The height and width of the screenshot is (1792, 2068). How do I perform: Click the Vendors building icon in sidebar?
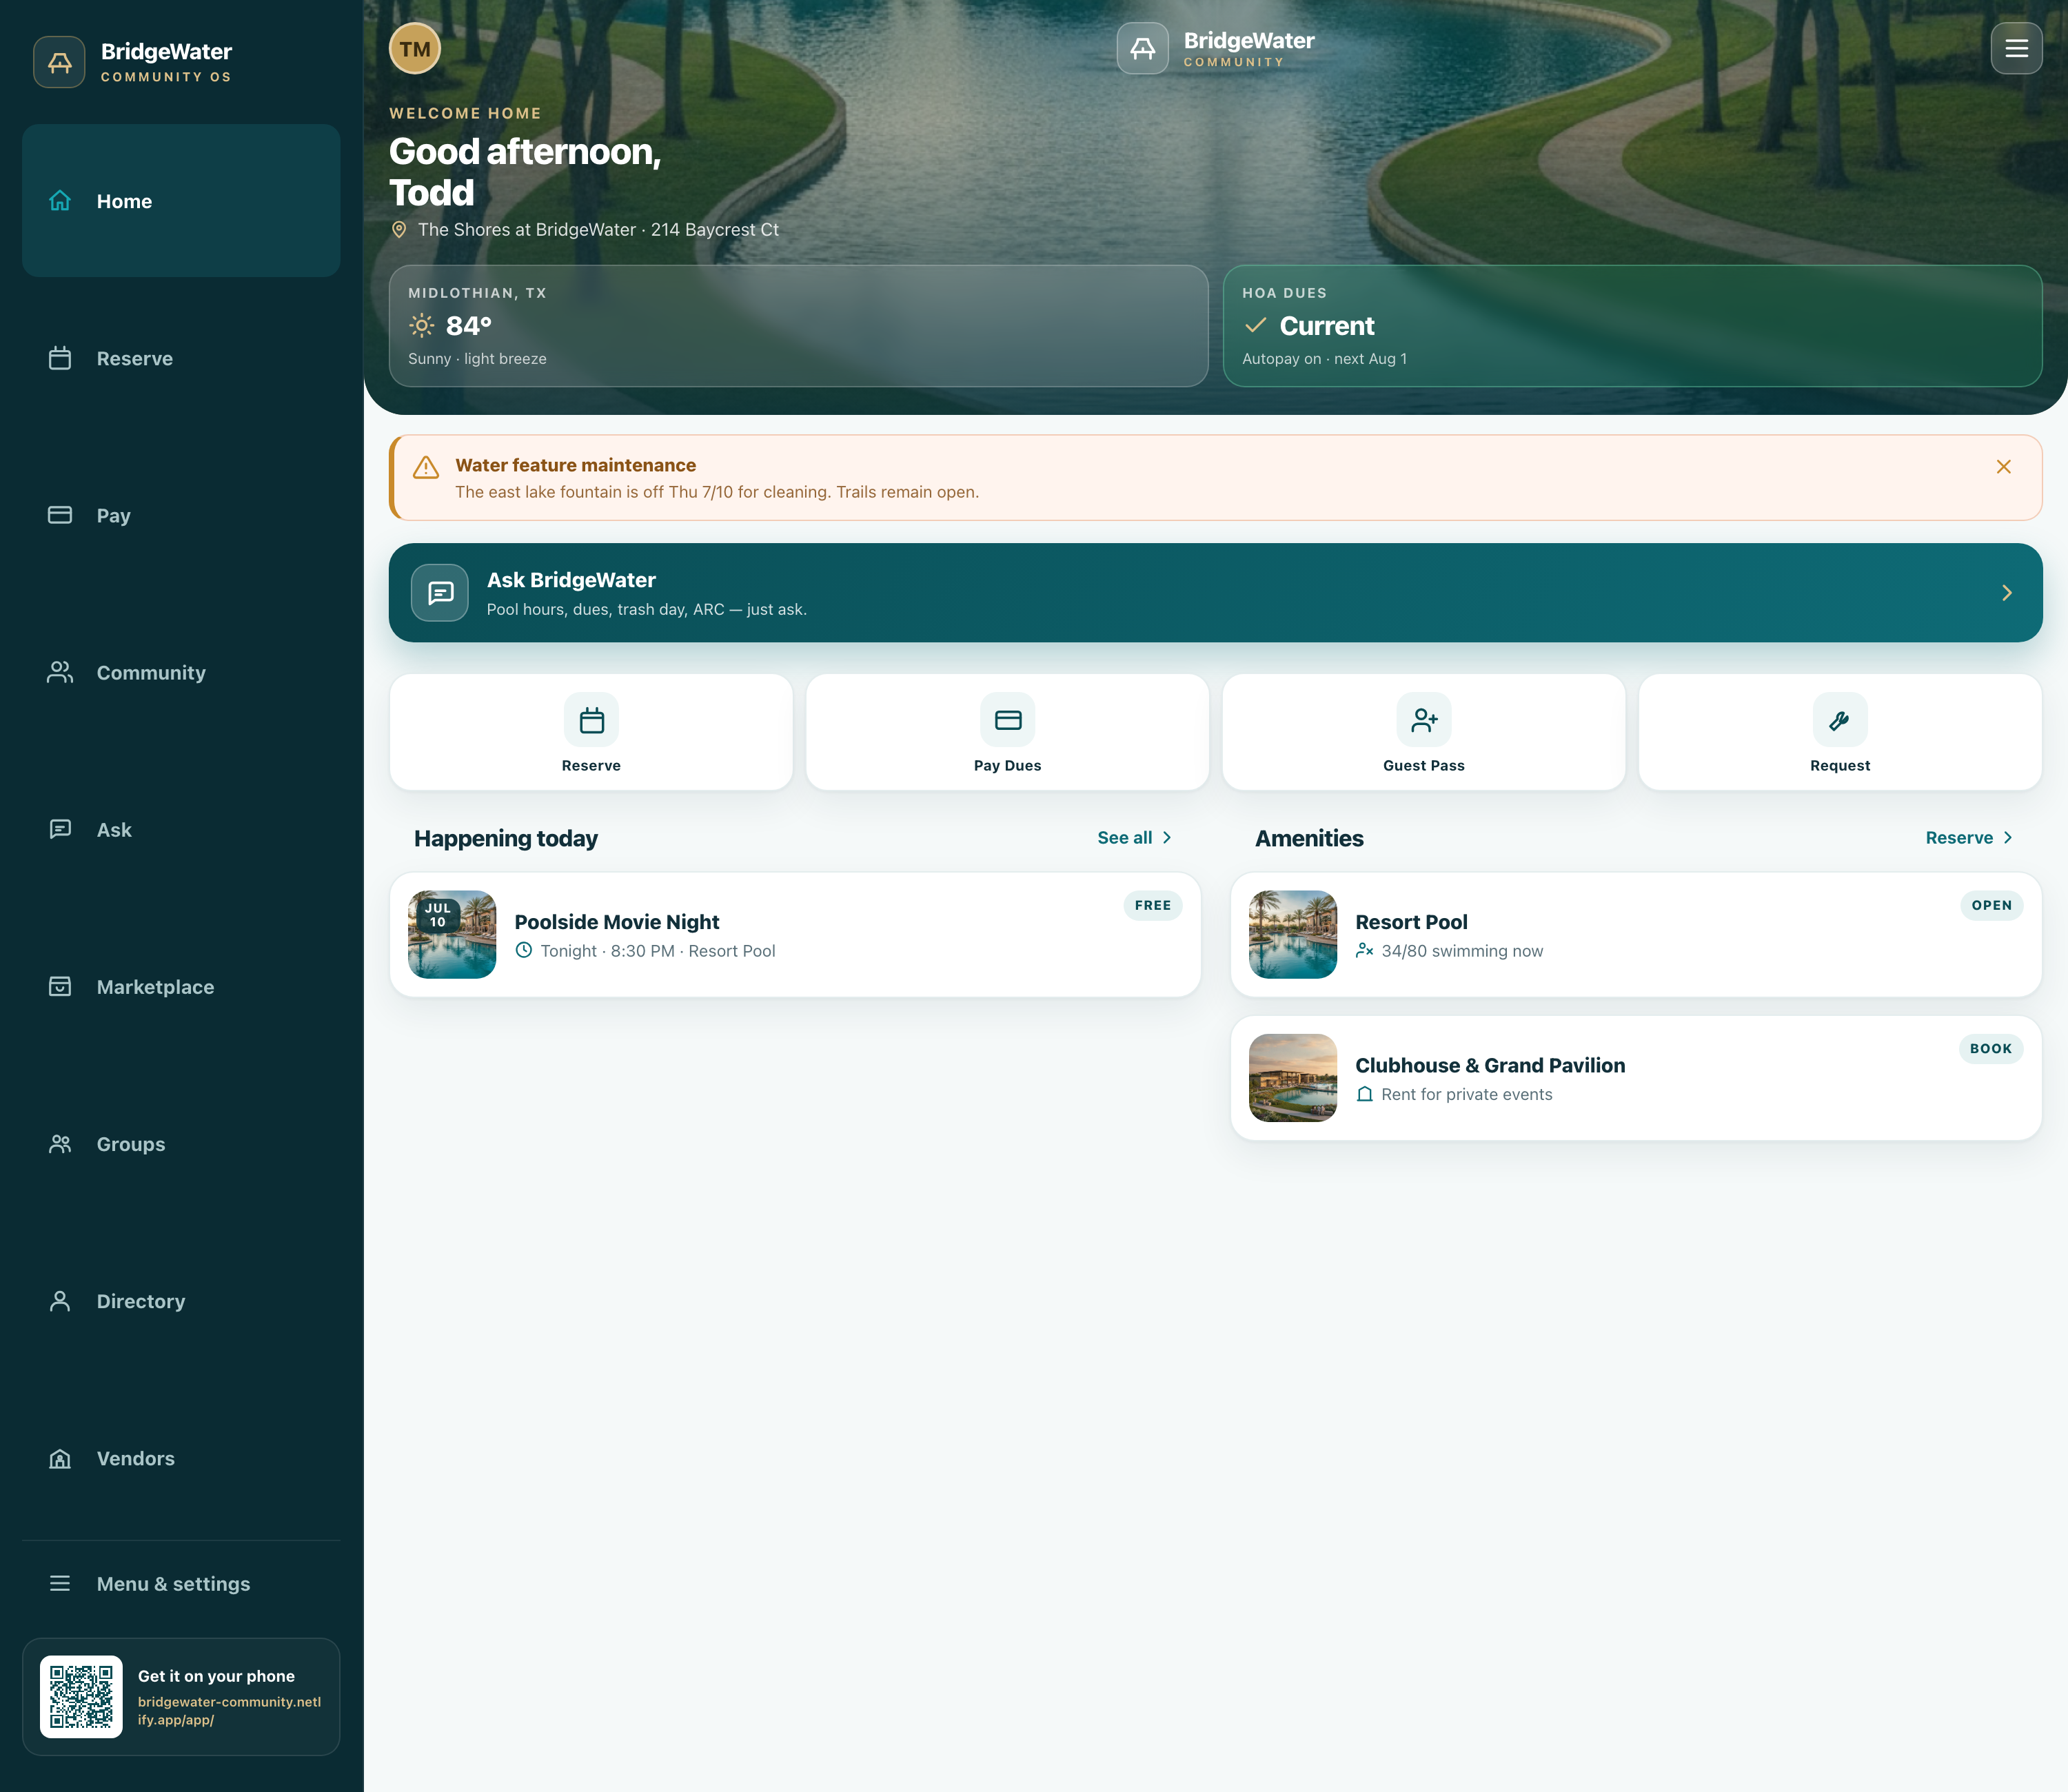[60, 1458]
